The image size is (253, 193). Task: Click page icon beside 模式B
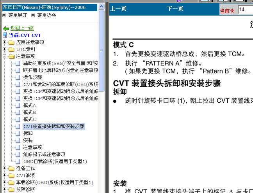pos(18,112)
